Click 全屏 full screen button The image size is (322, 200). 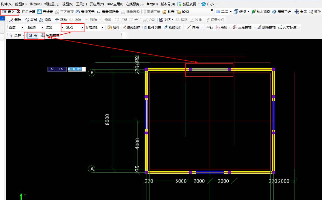[301, 12]
